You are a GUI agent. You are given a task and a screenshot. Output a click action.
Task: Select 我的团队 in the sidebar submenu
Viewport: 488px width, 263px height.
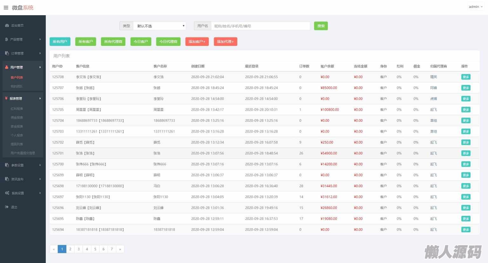17,86
